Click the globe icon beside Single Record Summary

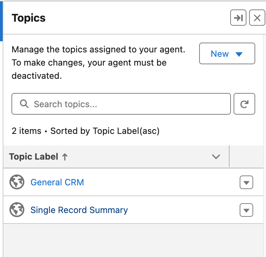[17, 210]
